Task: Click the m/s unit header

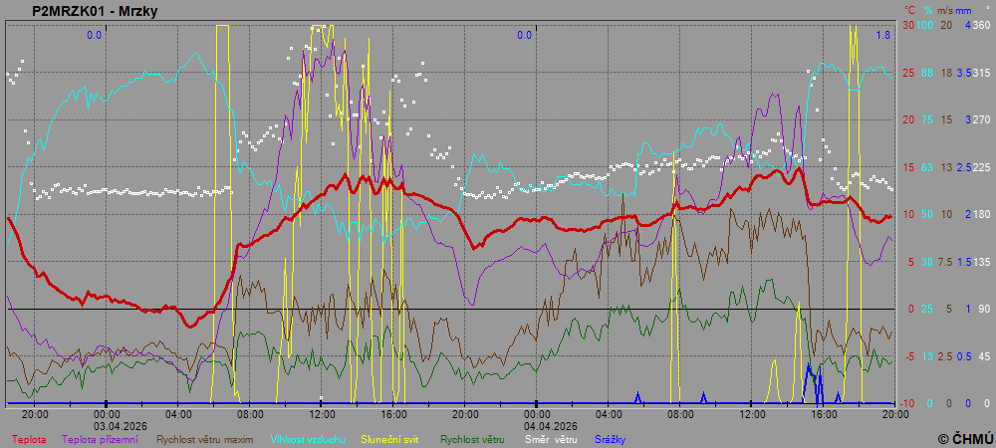Action: (946, 10)
